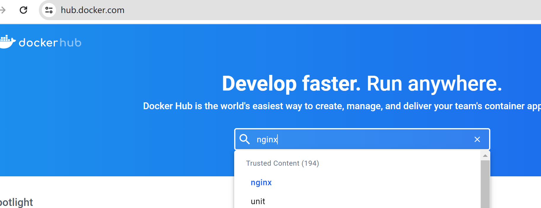This screenshot has width=541, height=208.
Task: Click empty area of browser address bar
Action: coord(296,10)
